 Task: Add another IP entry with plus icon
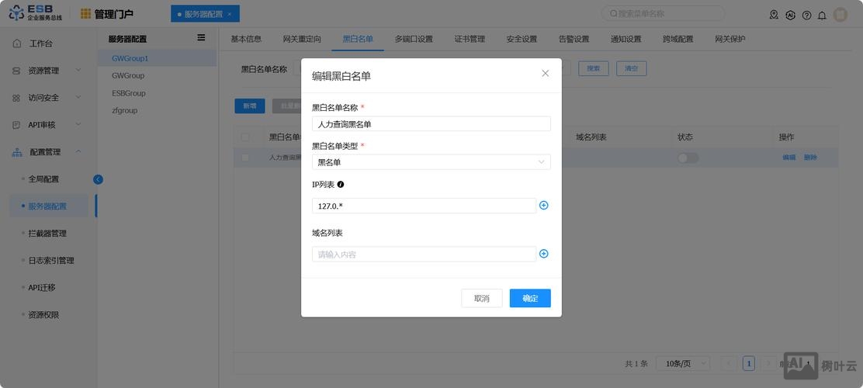point(543,206)
